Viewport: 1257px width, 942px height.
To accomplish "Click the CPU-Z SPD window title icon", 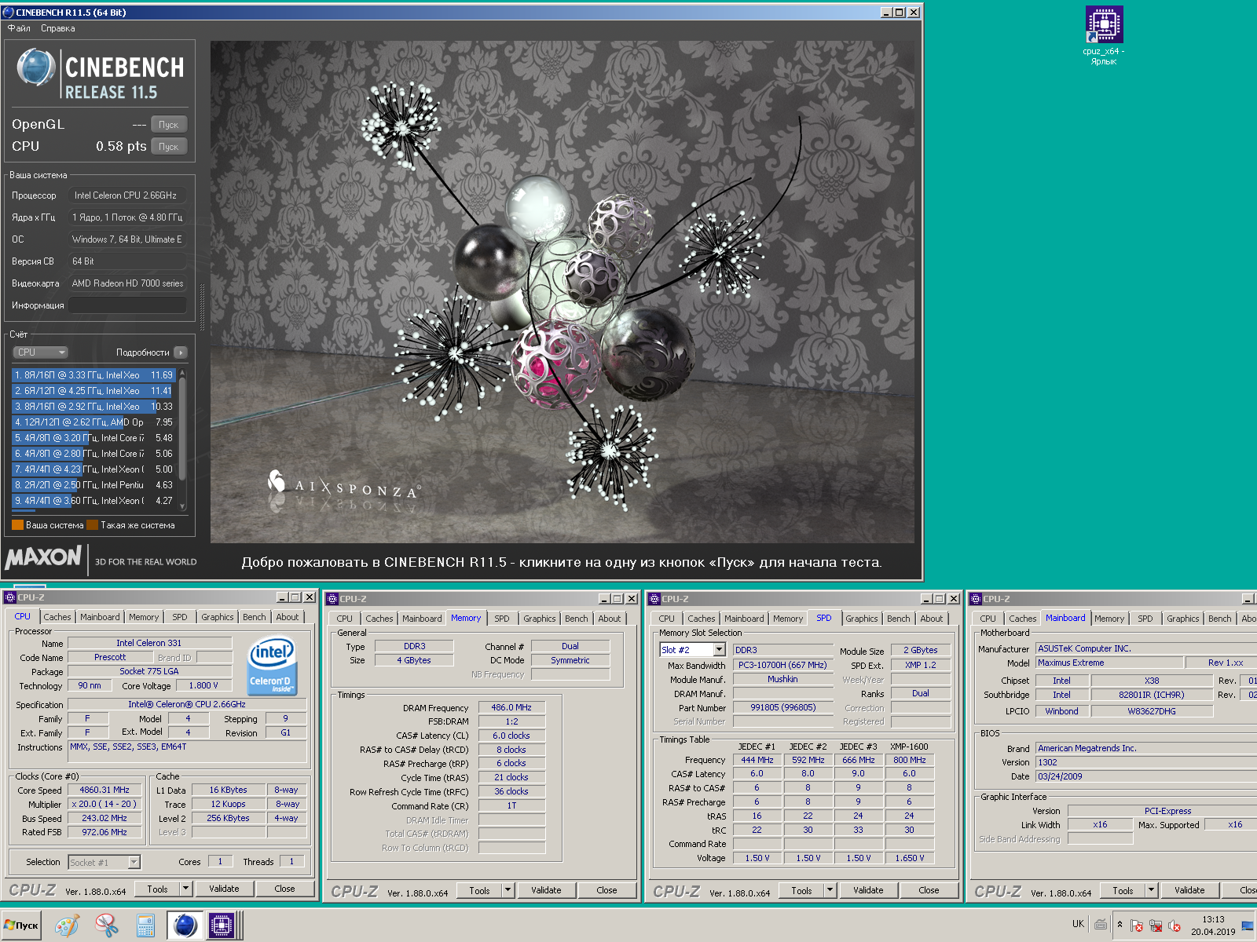I will coord(654,599).
